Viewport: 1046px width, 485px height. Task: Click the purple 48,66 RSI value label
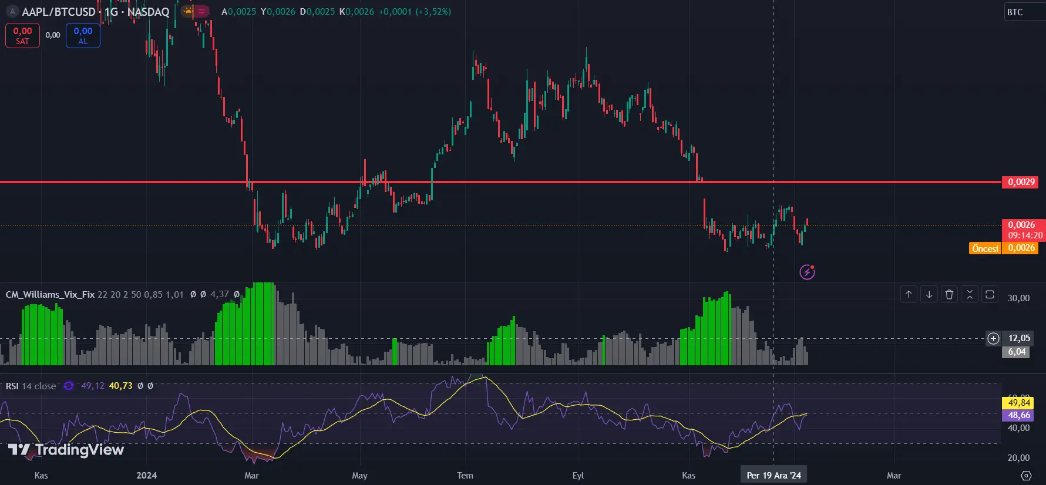(1019, 415)
